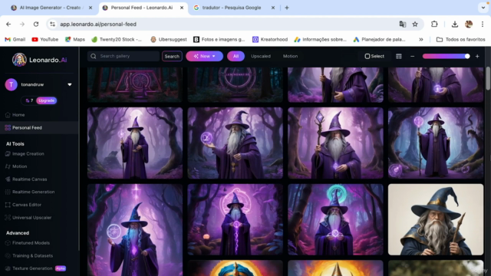This screenshot has height=276, width=491.
Task: Select the Upscaled filter tab
Action: coord(261,56)
